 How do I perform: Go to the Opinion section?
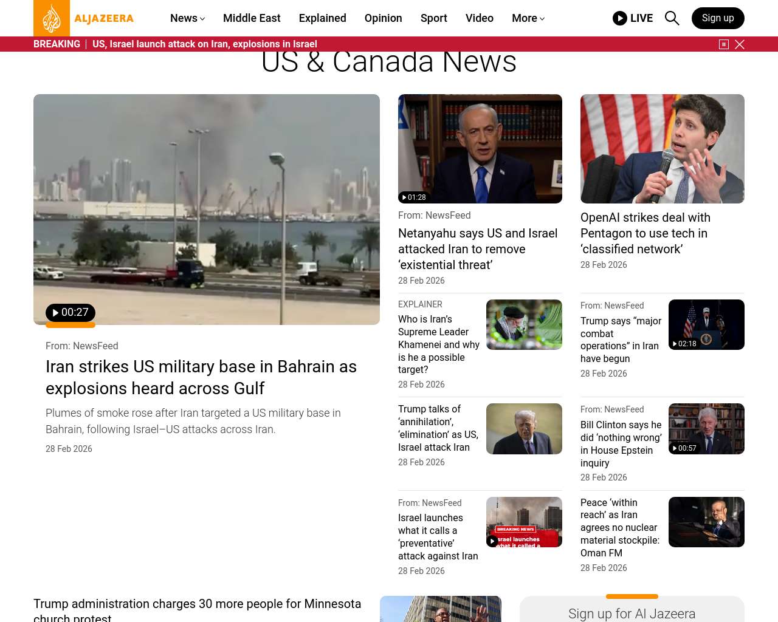[x=383, y=18]
